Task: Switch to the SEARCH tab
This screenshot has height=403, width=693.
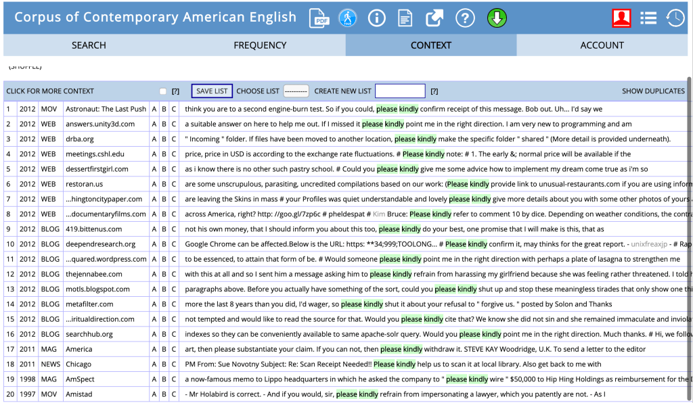Action: [89, 45]
